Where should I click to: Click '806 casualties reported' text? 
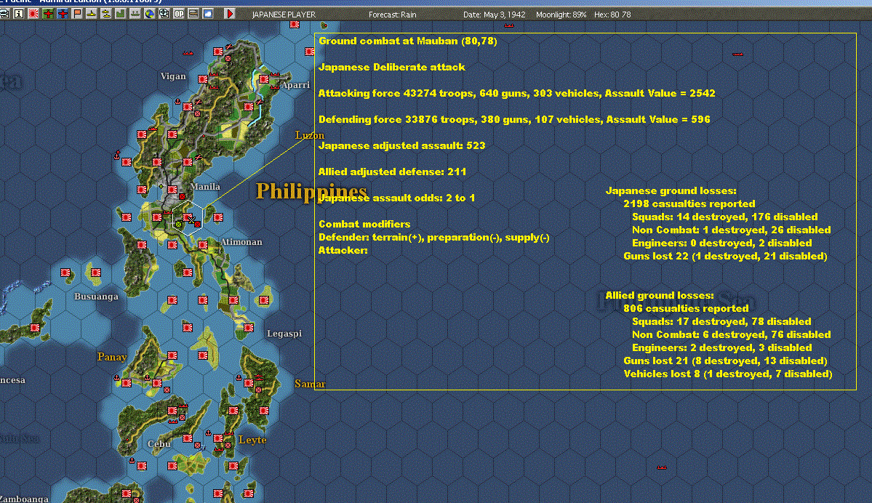click(686, 308)
